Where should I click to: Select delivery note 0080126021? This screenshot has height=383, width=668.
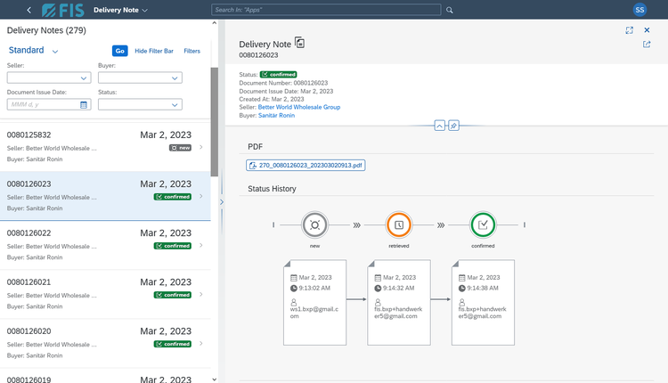(105, 294)
